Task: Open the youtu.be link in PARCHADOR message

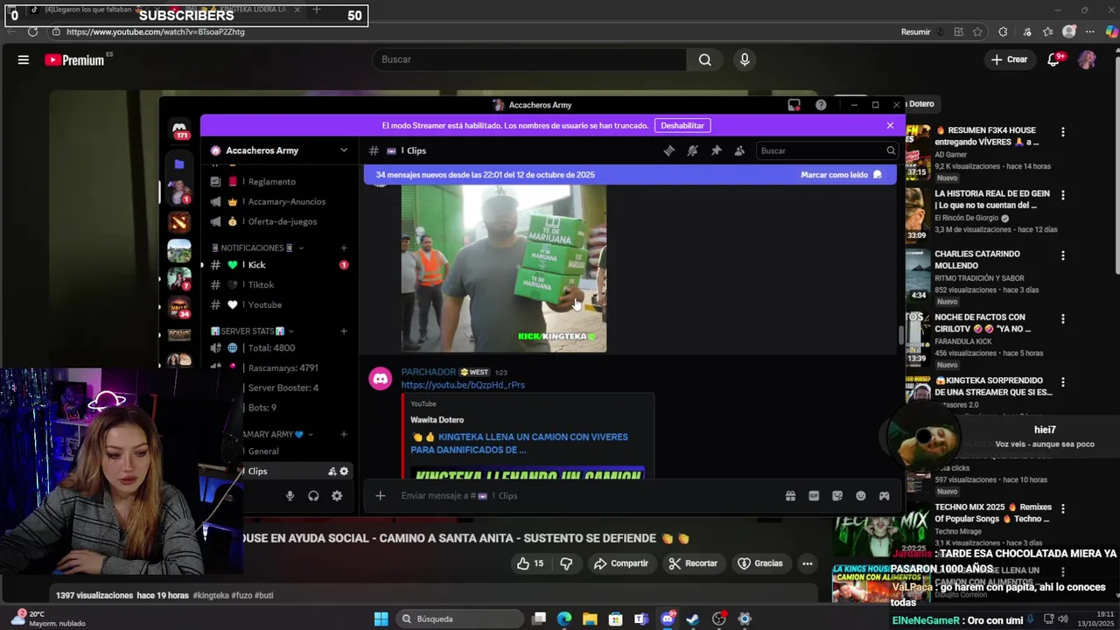Action: pos(463,385)
